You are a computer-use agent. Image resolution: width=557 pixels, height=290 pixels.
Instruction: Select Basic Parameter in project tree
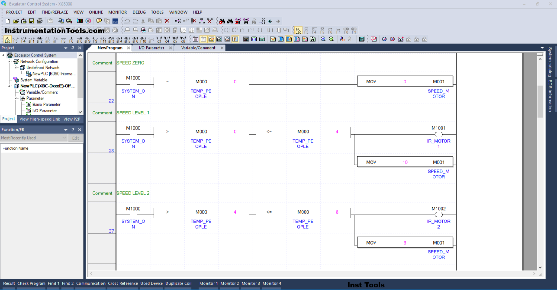tap(46, 105)
